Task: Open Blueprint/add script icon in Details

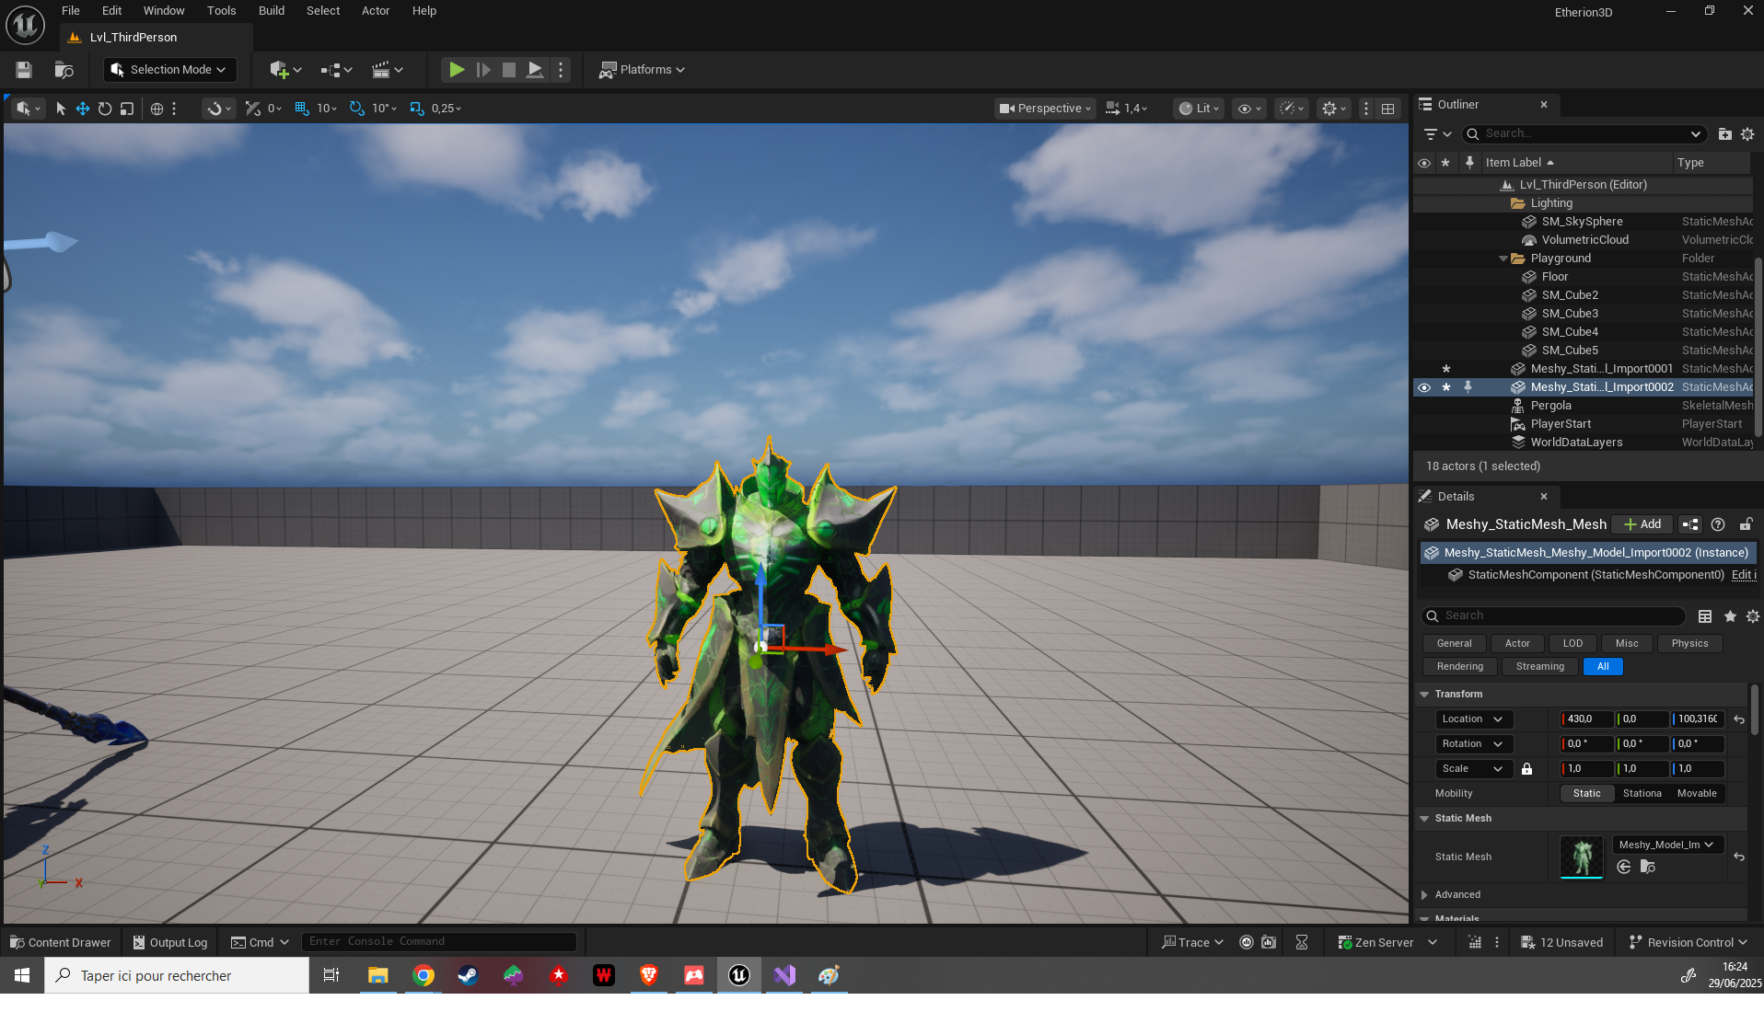Action: tap(1690, 524)
